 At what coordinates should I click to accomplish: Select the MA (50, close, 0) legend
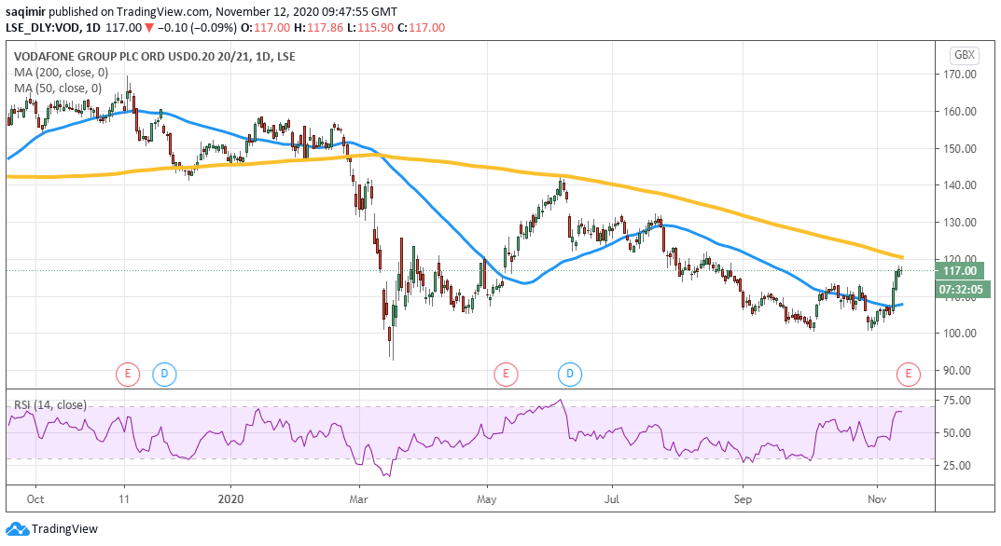point(57,88)
